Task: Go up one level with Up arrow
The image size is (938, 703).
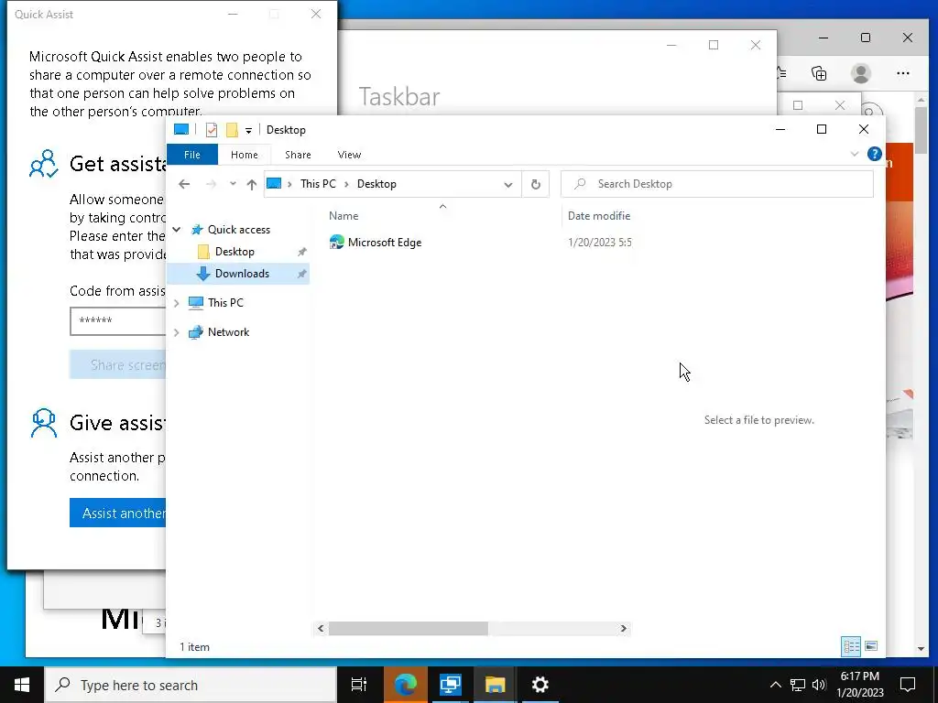Action: tap(252, 184)
